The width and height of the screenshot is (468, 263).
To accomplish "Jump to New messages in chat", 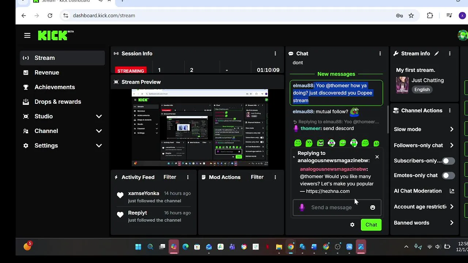I will point(336,74).
